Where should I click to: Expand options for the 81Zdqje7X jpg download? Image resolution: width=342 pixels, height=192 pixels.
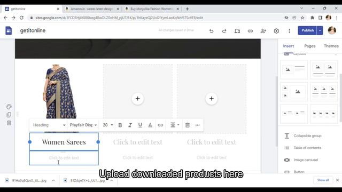(x=112, y=180)
